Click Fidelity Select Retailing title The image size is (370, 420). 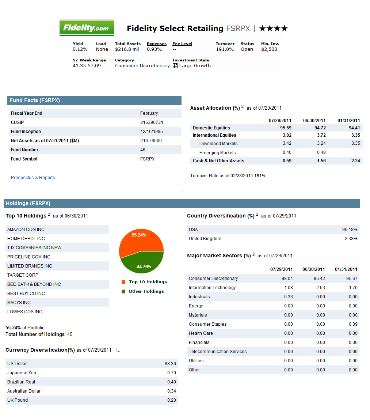pos(175,29)
